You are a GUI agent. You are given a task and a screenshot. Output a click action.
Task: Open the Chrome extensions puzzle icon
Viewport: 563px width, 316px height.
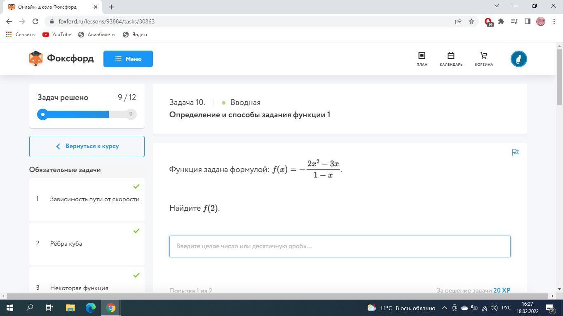[x=501, y=21]
